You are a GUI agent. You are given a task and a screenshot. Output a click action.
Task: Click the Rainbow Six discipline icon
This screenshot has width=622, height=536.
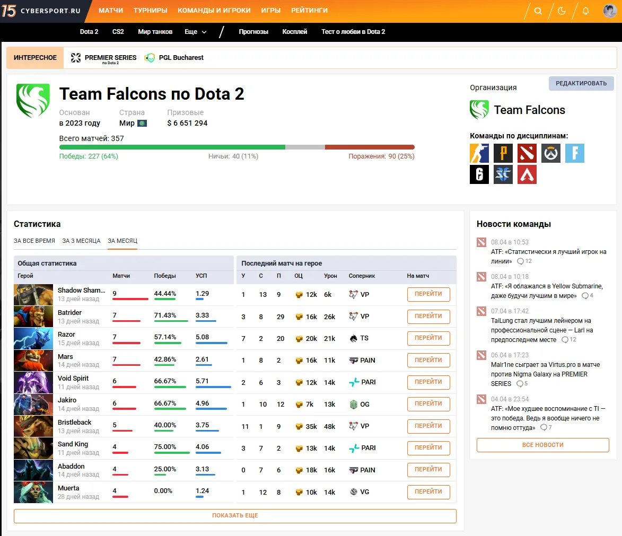479,174
